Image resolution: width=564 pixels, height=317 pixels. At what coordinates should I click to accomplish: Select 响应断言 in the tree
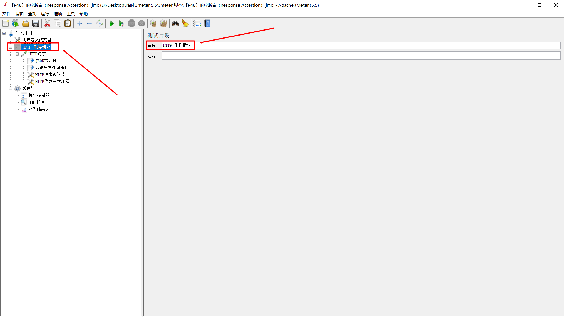(37, 102)
